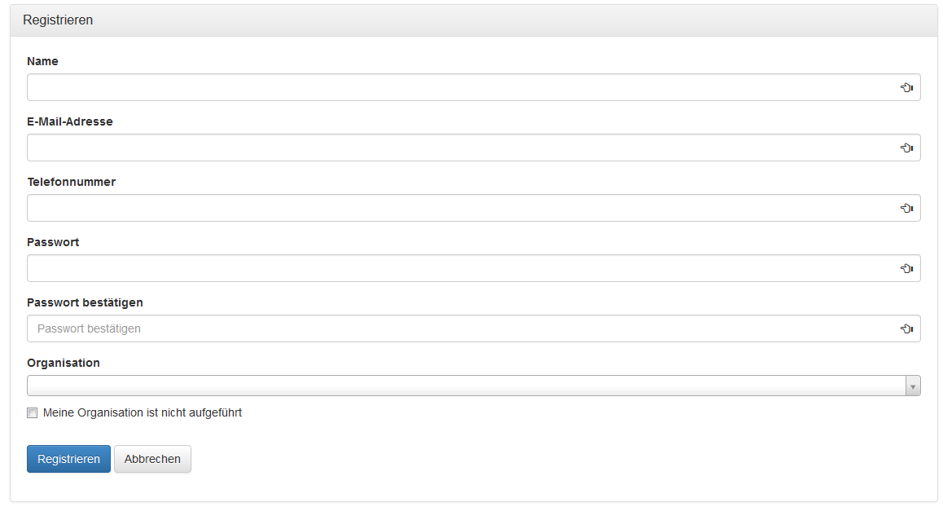Click the hand icon in Passwort field
943x507 pixels.
(906, 268)
